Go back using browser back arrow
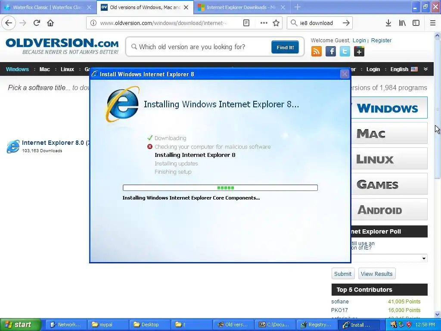 click(x=9, y=23)
